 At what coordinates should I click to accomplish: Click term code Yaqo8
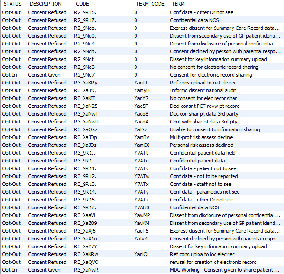[141, 114]
